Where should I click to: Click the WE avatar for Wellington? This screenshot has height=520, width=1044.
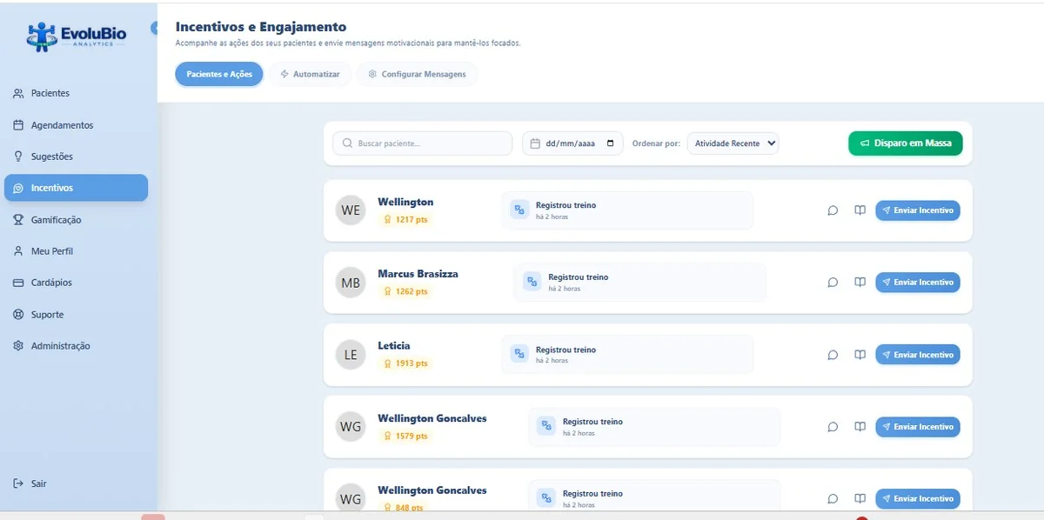tap(351, 210)
